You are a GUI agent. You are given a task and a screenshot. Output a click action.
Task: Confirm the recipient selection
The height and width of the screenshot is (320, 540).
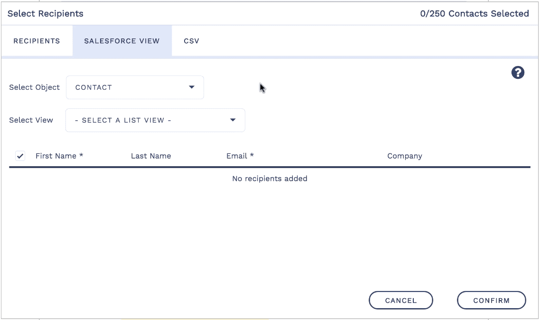[x=491, y=301]
